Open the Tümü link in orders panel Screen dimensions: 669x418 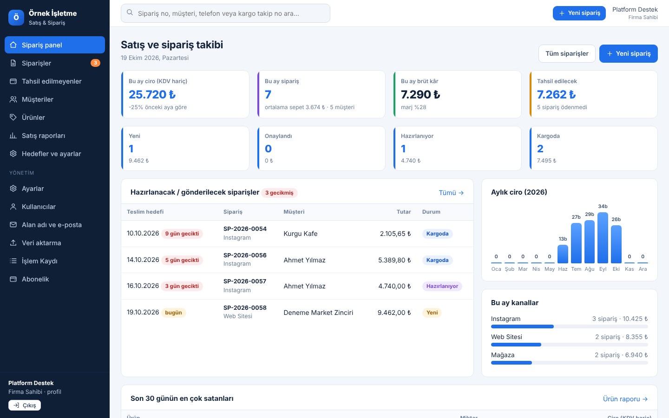tap(451, 193)
